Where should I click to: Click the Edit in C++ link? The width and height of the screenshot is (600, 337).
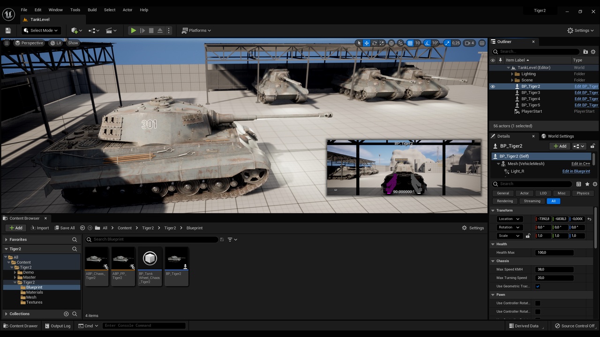pyautogui.click(x=581, y=164)
